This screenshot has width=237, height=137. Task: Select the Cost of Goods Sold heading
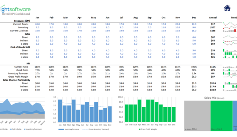pos(20,47)
